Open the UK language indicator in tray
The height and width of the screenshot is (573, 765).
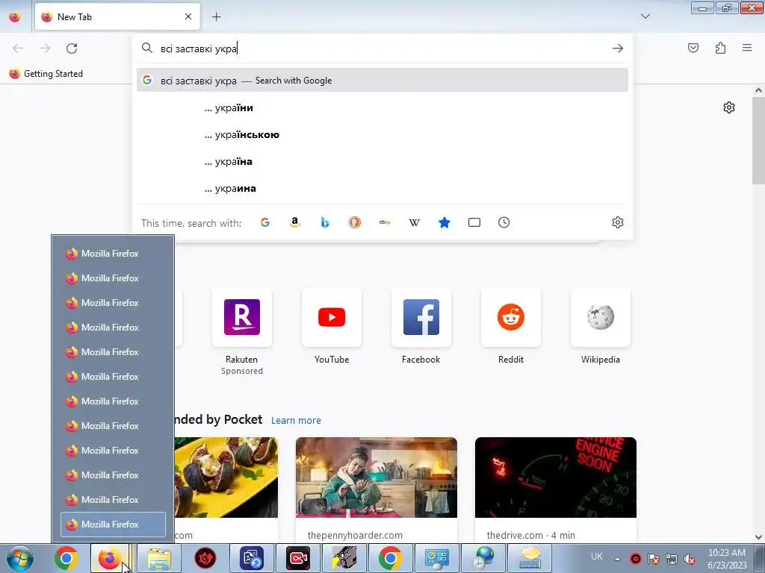(596, 557)
